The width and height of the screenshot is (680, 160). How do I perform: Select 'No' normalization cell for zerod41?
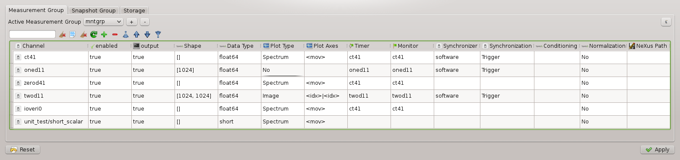coord(603,83)
